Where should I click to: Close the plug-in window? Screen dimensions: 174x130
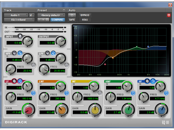[x=170, y=5]
